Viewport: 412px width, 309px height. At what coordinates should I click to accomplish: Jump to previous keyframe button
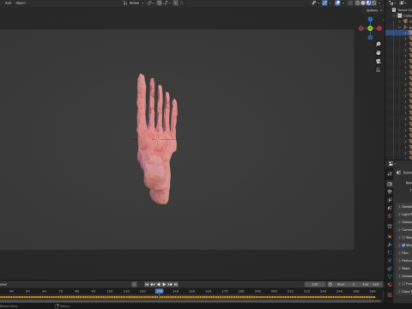[153, 284]
